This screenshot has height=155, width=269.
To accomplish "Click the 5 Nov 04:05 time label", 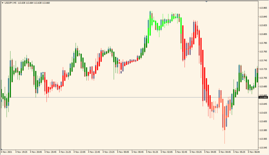I will pos(210,152).
